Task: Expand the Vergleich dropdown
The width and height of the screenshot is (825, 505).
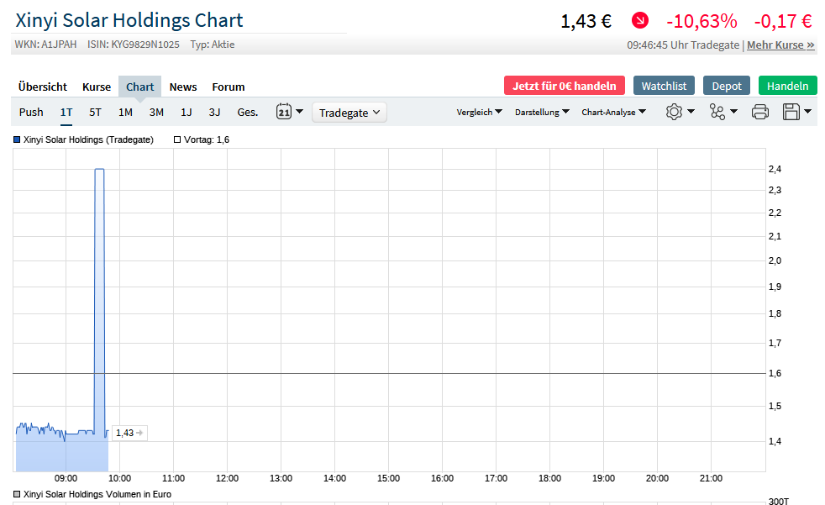Action: [x=479, y=111]
